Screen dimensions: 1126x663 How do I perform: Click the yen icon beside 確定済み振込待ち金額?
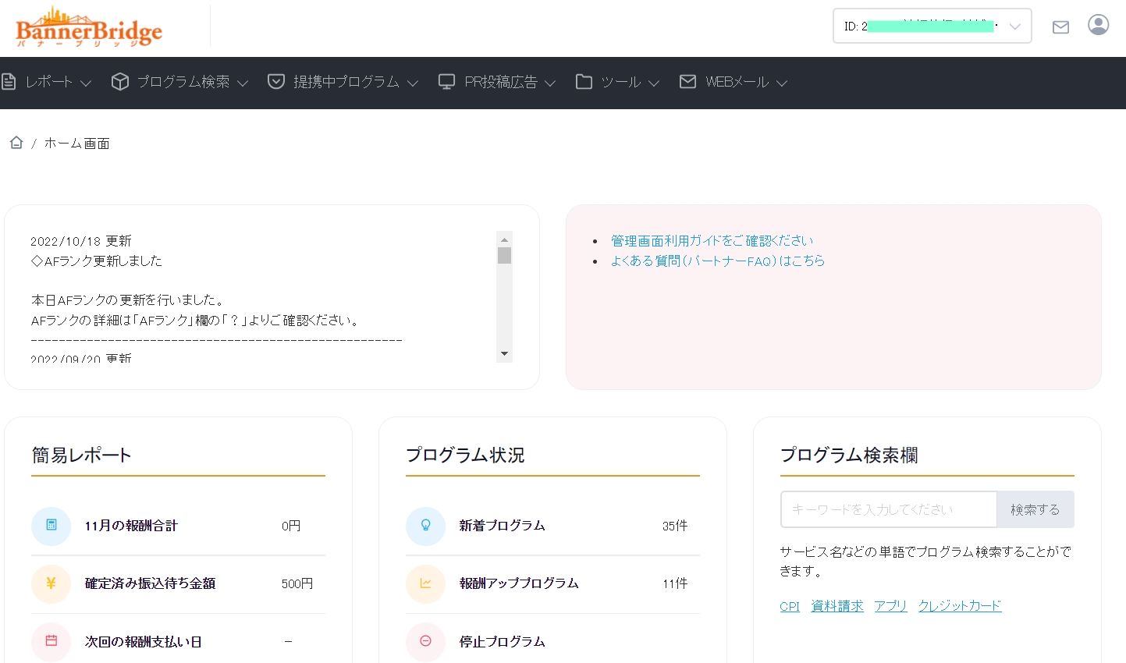point(51,583)
